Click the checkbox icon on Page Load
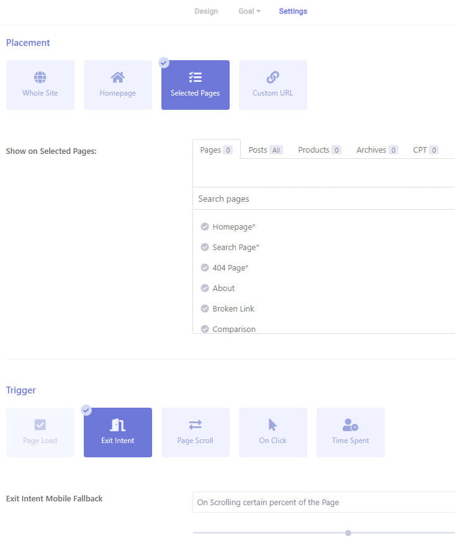Image resolution: width=455 pixels, height=556 pixels. tap(40, 424)
